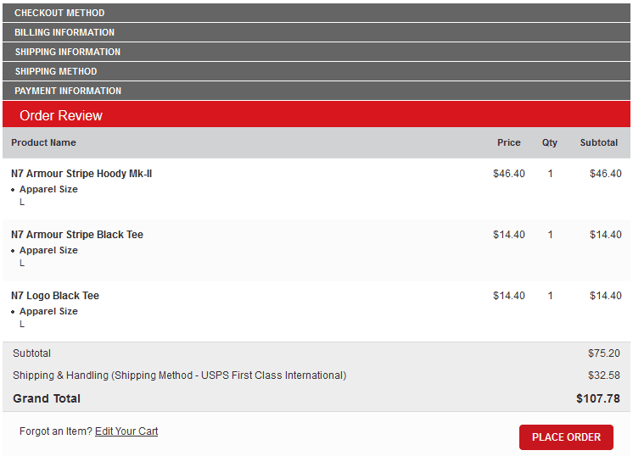The width and height of the screenshot is (633, 456).
Task: Click the Shipping & Handling line
Action: (x=179, y=375)
